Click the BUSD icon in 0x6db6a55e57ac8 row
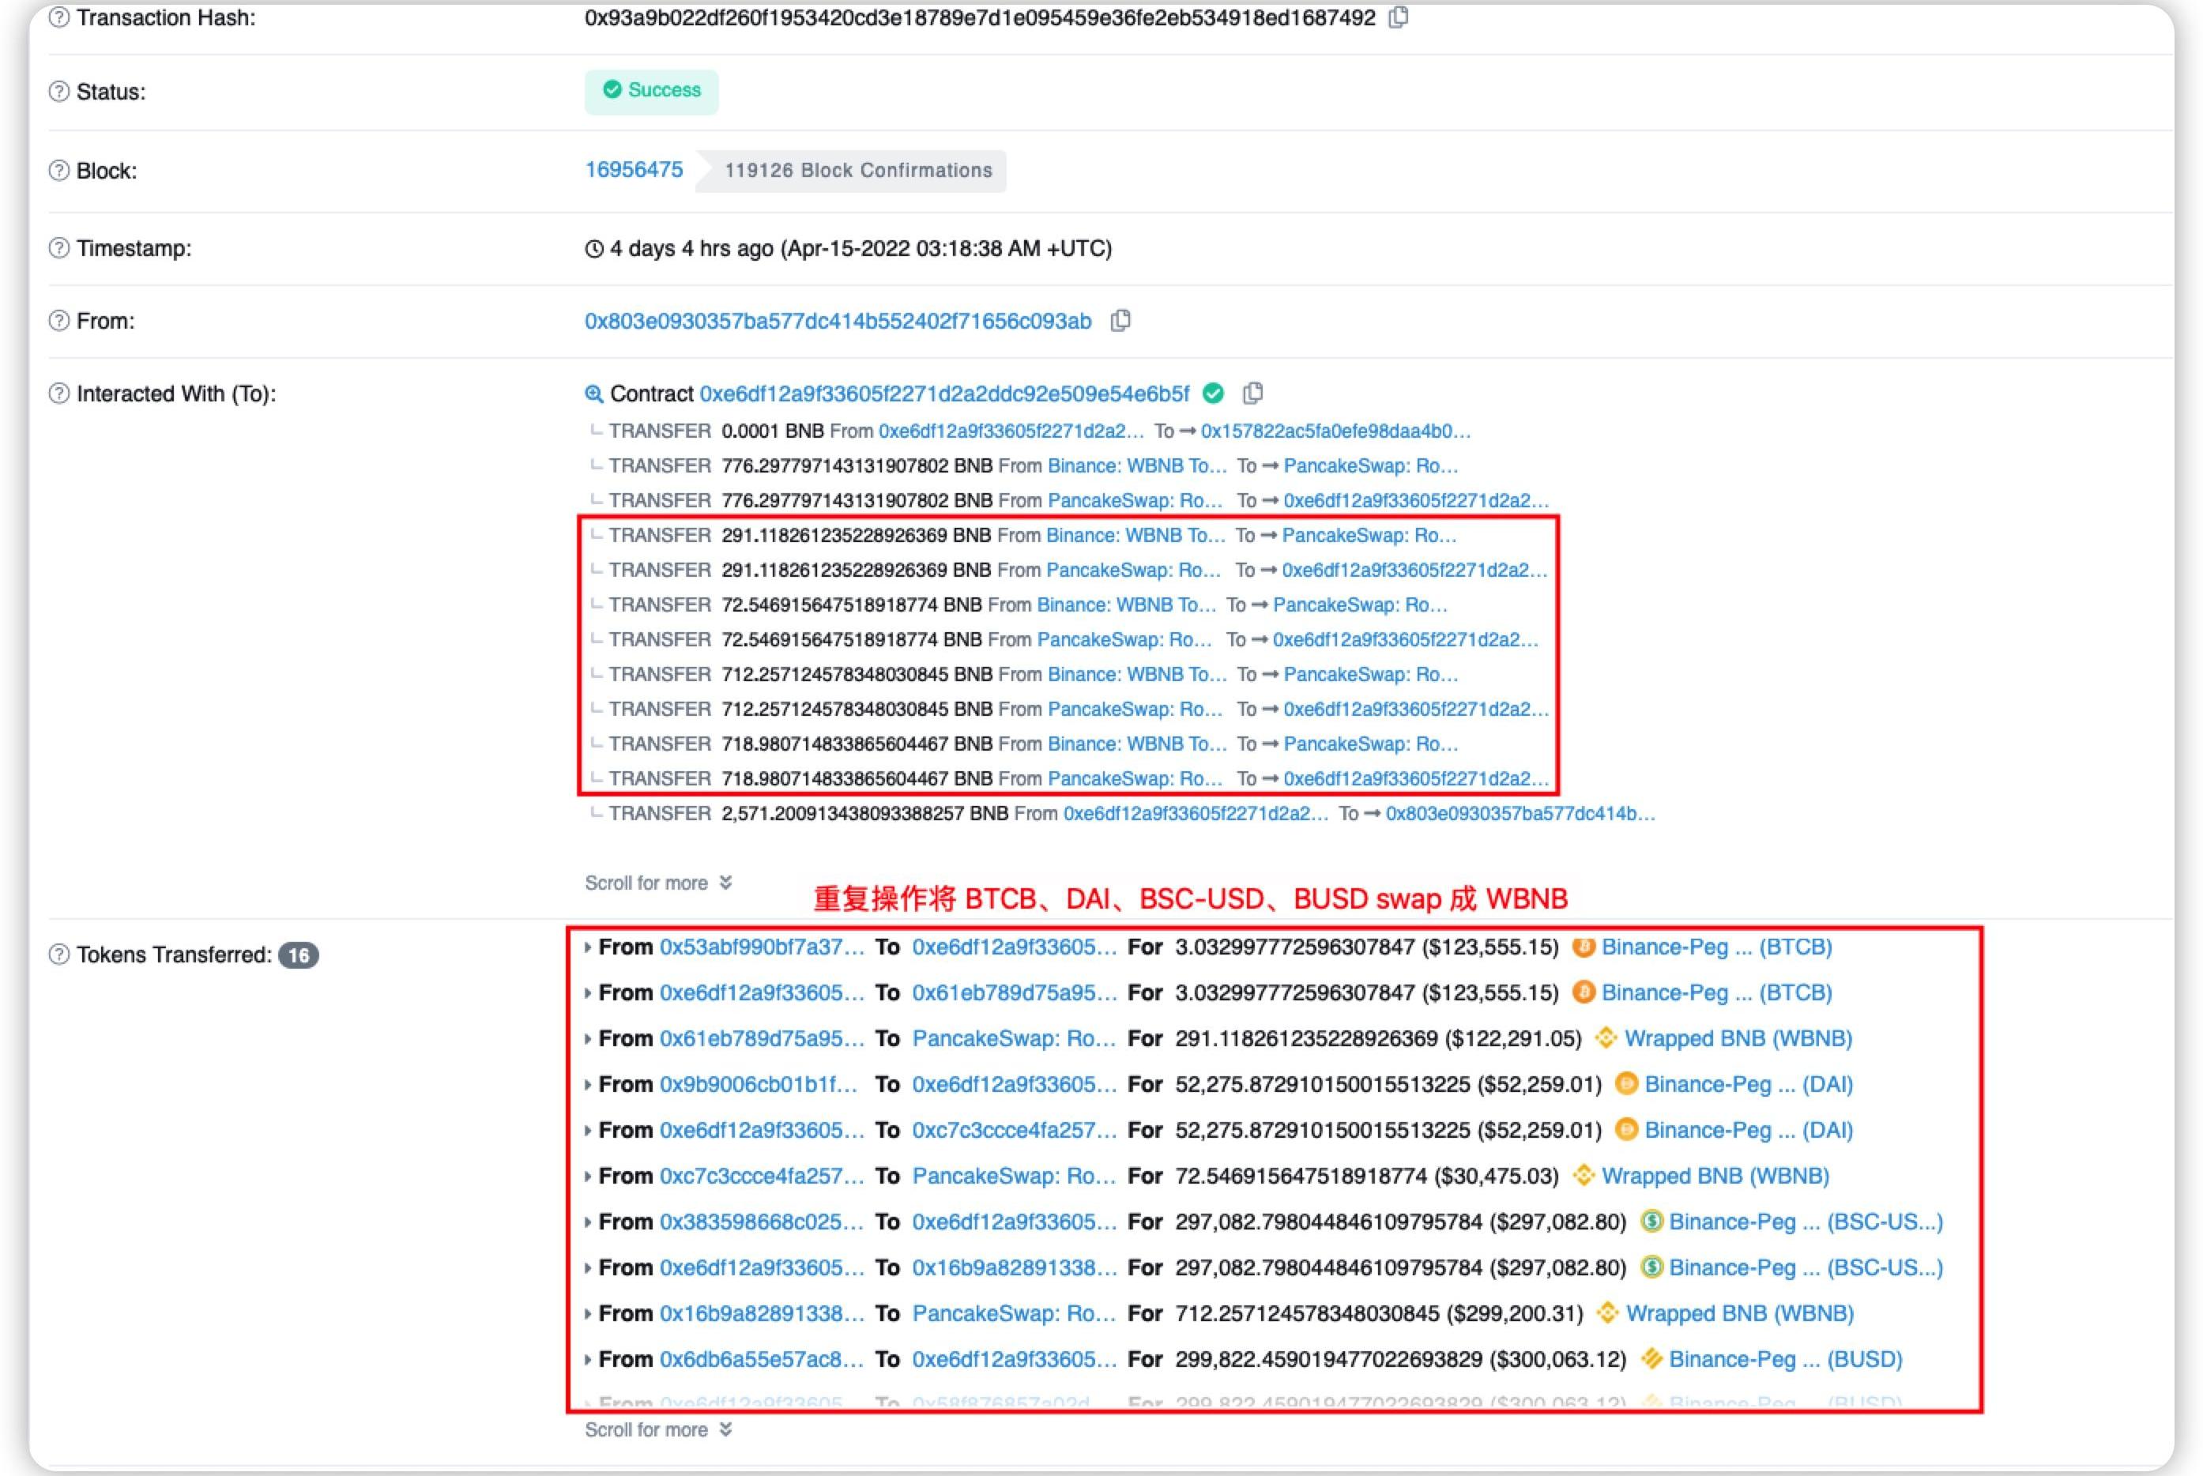The height and width of the screenshot is (1476, 2203). click(x=1651, y=1358)
